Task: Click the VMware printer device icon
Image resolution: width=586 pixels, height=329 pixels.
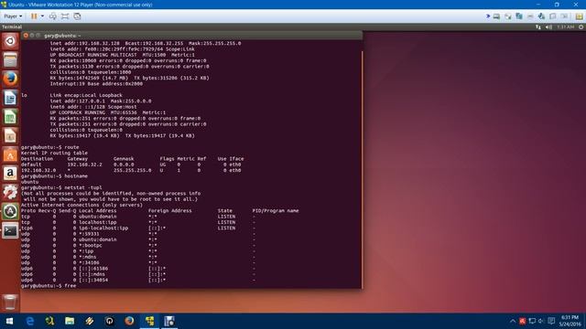Action: click(x=530, y=16)
